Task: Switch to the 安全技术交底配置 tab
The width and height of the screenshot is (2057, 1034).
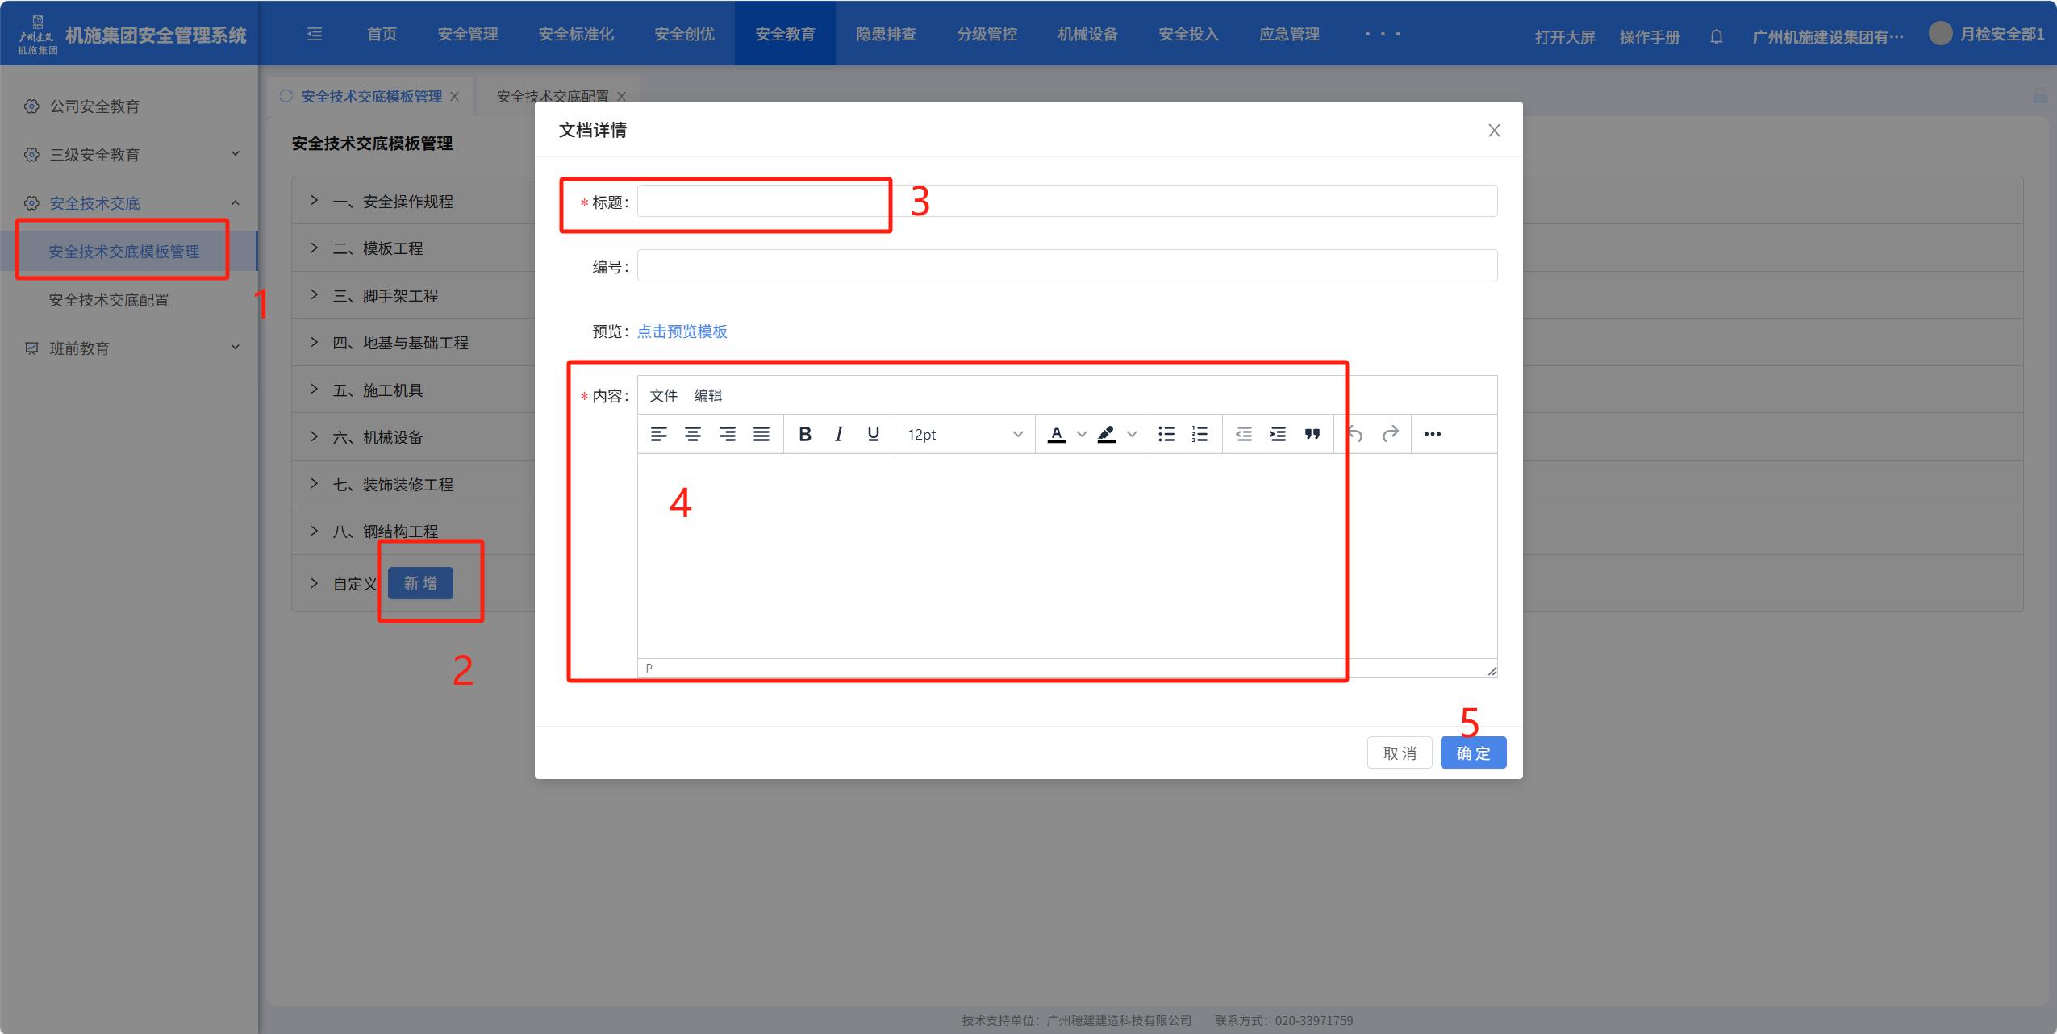Action: [553, 96]
